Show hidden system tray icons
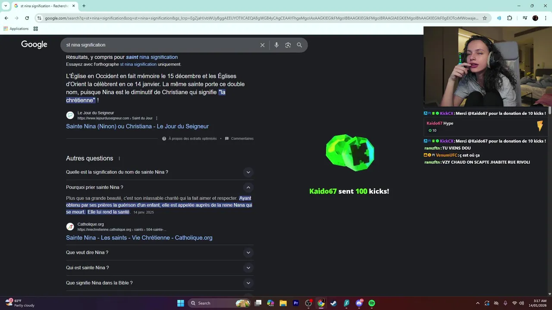The height and width of the screenshot is (310, 552). tap(477, 303)
